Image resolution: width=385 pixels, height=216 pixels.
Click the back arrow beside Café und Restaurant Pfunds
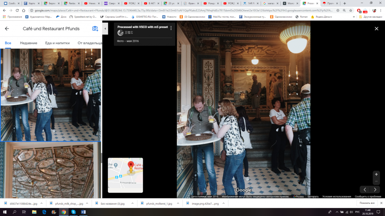coord(7,29)
